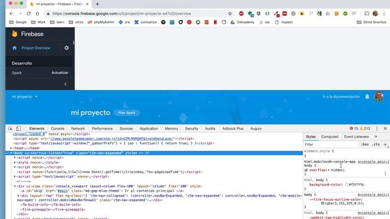390x219 pixels.
Task: Open the mi proyecto project dropdown
Action: 24,97
